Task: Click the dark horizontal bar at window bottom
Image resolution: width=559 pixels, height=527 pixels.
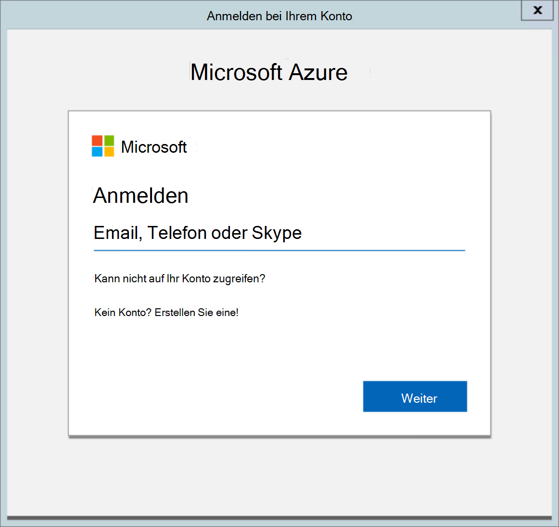Action: point(279,518)
